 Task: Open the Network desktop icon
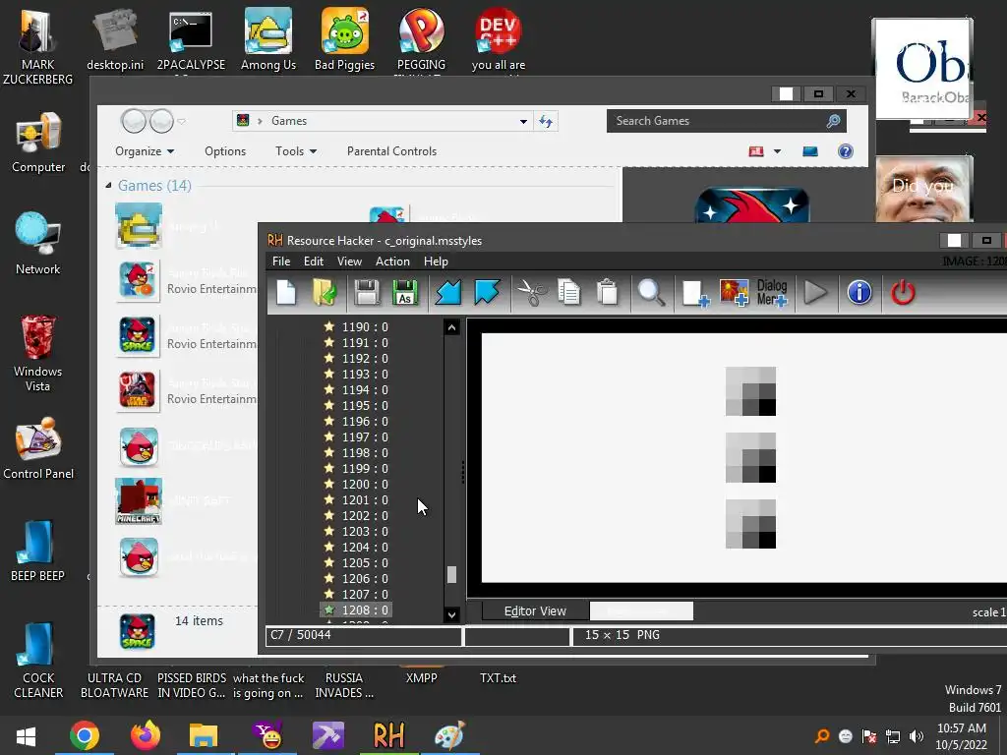38,243
